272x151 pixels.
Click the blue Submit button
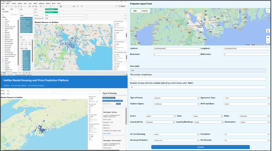point(201,147)
